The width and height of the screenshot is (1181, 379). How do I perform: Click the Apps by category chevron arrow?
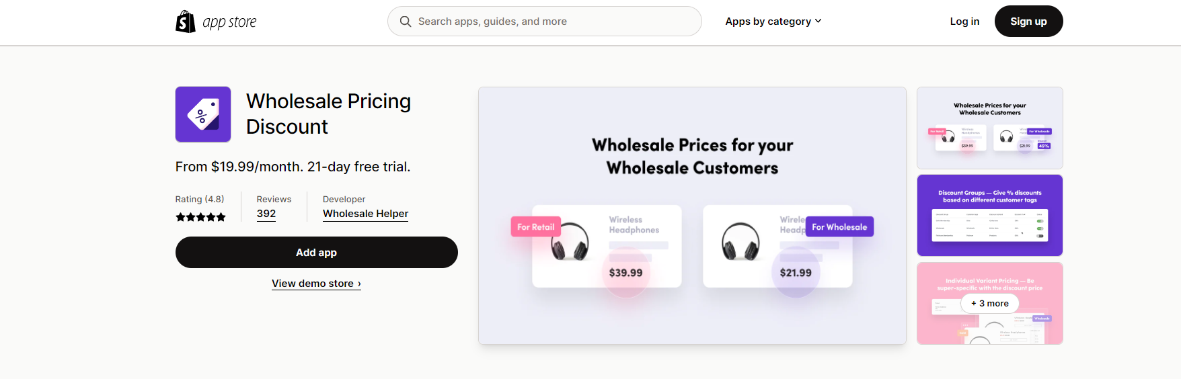[x=818, y=22]
